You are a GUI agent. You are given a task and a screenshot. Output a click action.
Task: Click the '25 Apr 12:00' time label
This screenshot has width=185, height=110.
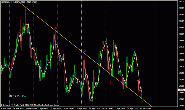tap(133, 109)
